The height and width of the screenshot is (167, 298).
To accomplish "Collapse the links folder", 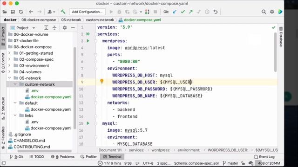I will coord(15,116).
